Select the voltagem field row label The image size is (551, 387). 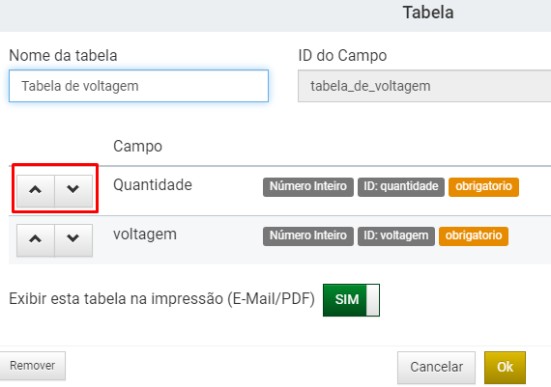pos(145,235)
